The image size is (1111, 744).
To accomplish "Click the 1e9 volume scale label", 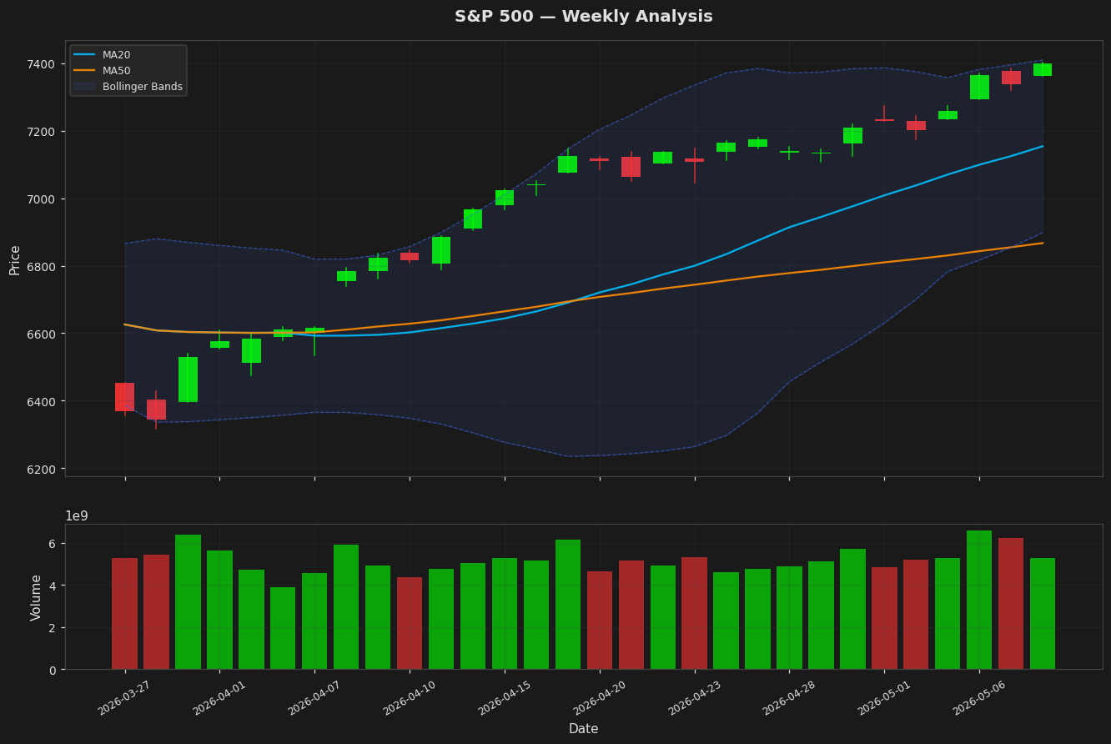I will 77,516.
